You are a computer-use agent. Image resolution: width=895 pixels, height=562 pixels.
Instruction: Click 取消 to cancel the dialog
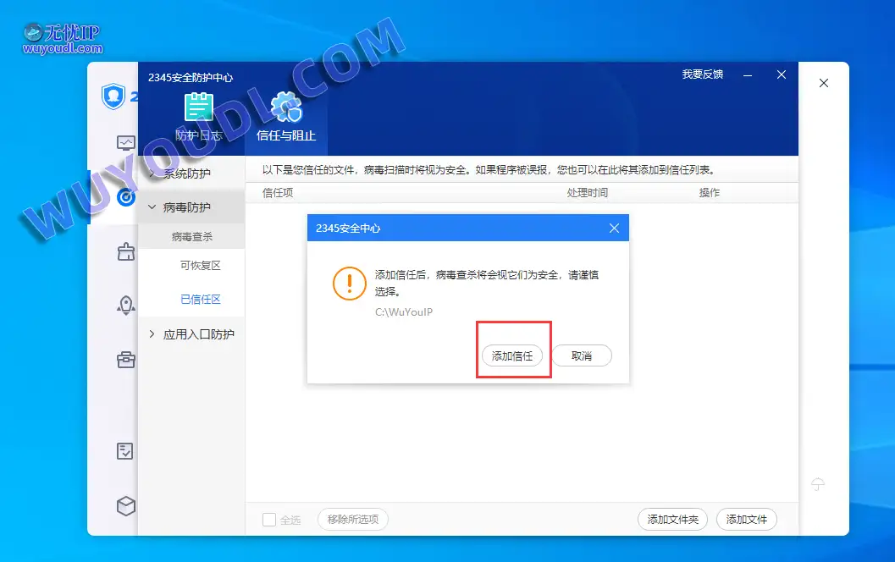[582, 356]
